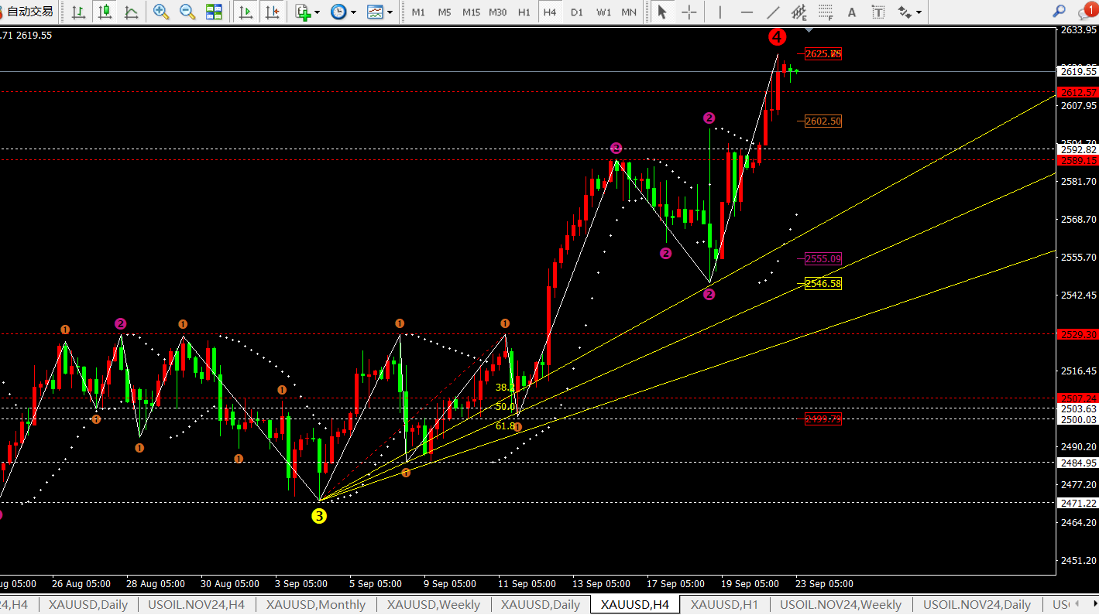Click the 23 Sep 05:00 time label

click(x=823, y=584)
